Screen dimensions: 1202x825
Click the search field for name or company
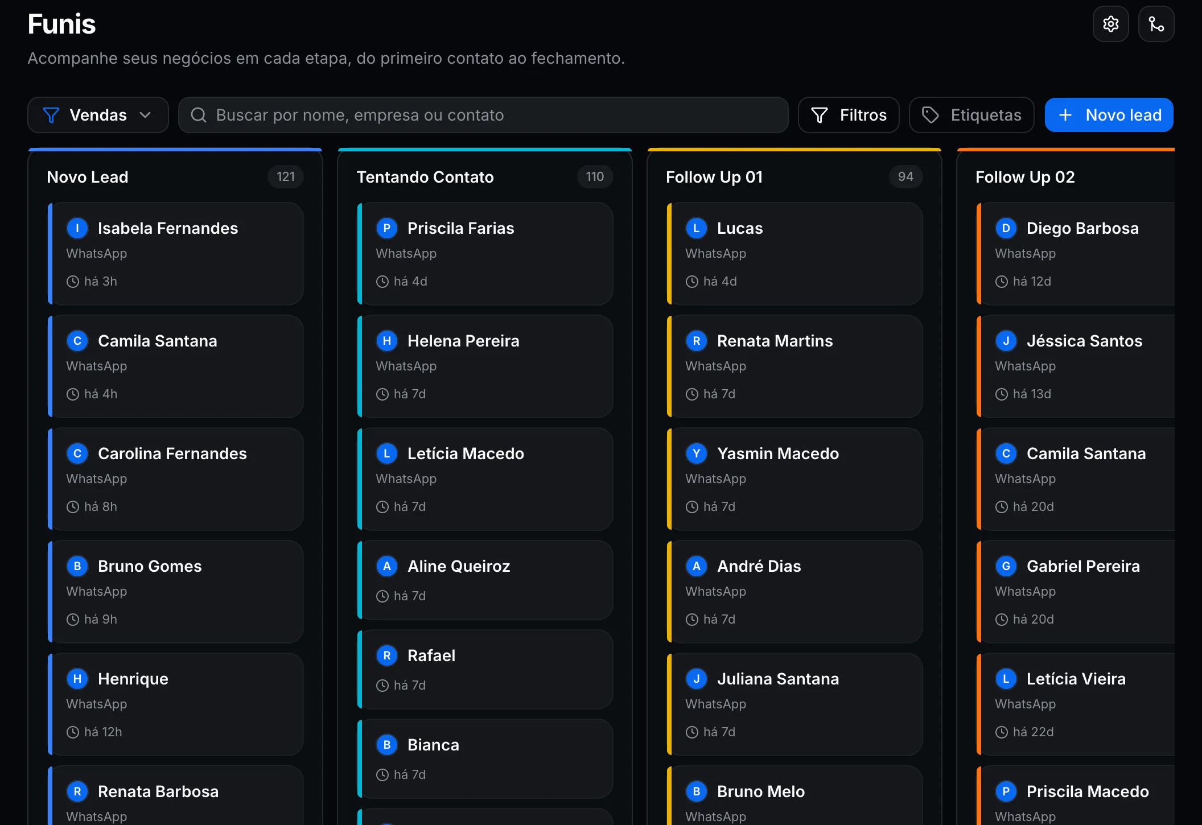(483, 115)
